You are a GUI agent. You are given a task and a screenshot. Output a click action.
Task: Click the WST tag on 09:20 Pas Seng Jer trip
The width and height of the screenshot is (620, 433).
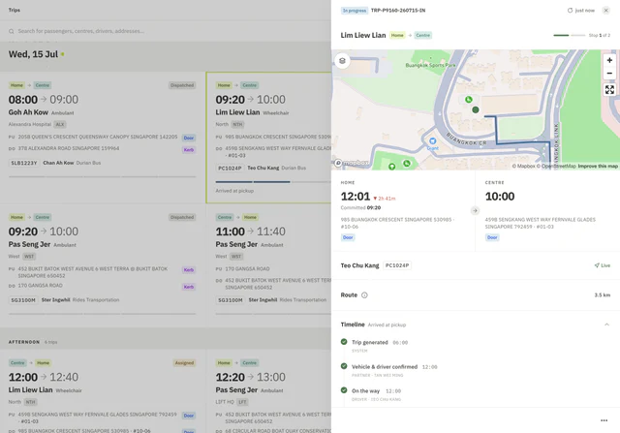click(29, 257)
